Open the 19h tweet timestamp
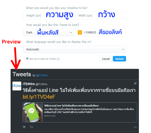This screenshot has width=151, height=133. tap(135, 127)
